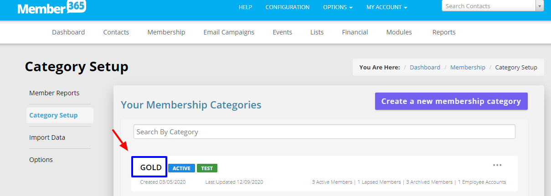Go to CONFIGURATION
The height and width of the screenshot is (196, 551).
[288, 7]
